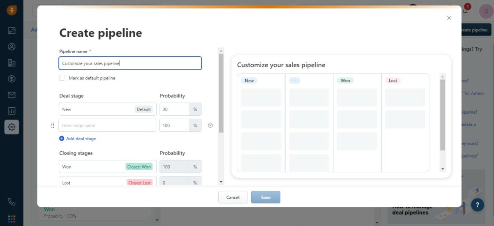
Task: Click the Won stage tag in preview
Action: (345, 80)
